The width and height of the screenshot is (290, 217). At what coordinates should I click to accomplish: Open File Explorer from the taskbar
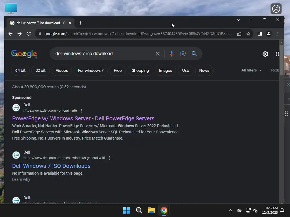[152, 210]
